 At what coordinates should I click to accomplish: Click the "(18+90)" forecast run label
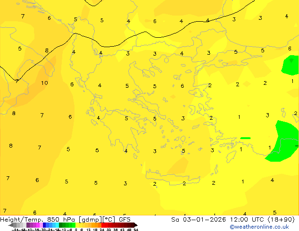[x=281, y=220]
